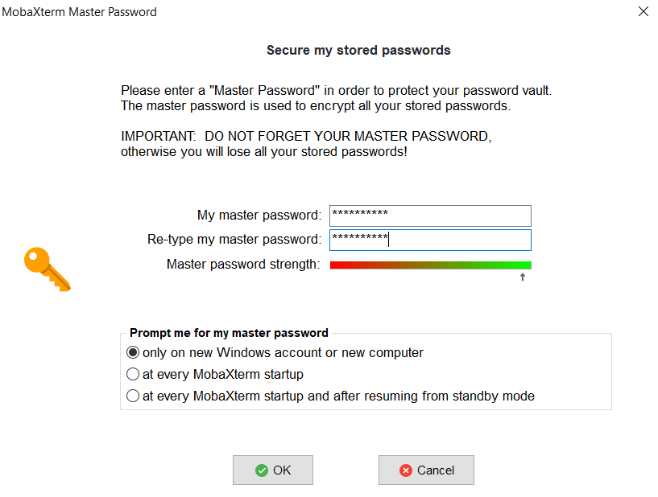Choose the startup and resuming from standby option
This screenshot has height=497, width=658.
click(x=134, y=396)
